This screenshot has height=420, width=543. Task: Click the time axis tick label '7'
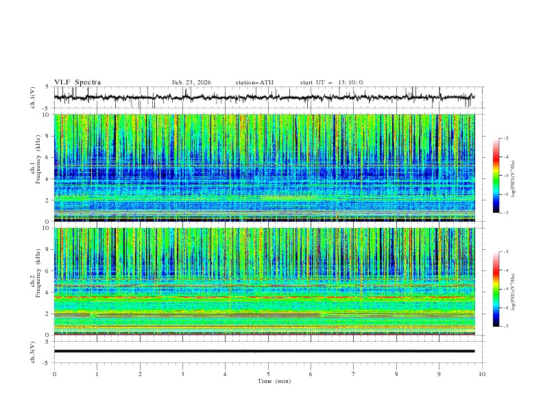[x=354, y=374]
